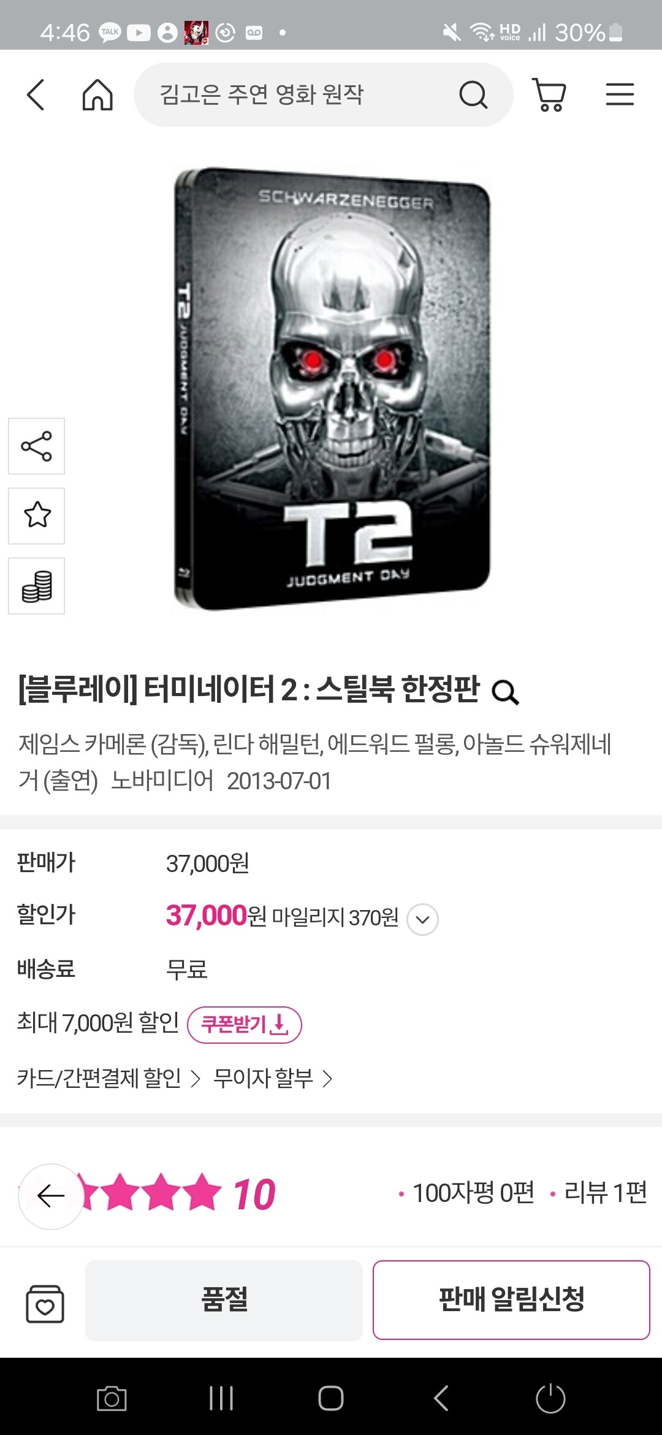Tap 쿠폰받기 coupon download button
Screen dimensions: 662x1435
click(x=244, y=1025)
